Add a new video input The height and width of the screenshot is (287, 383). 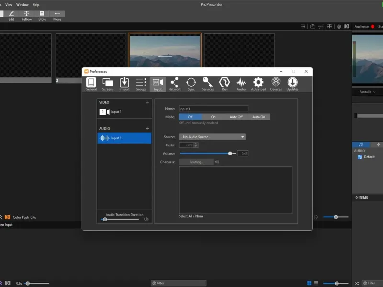point(147,102)
